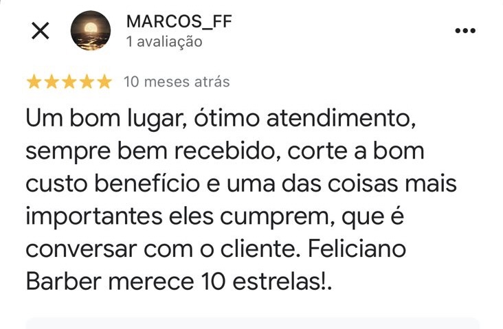Select the MARCOS_FF username
Screen dimensions: 503x329
click(179, 22)
